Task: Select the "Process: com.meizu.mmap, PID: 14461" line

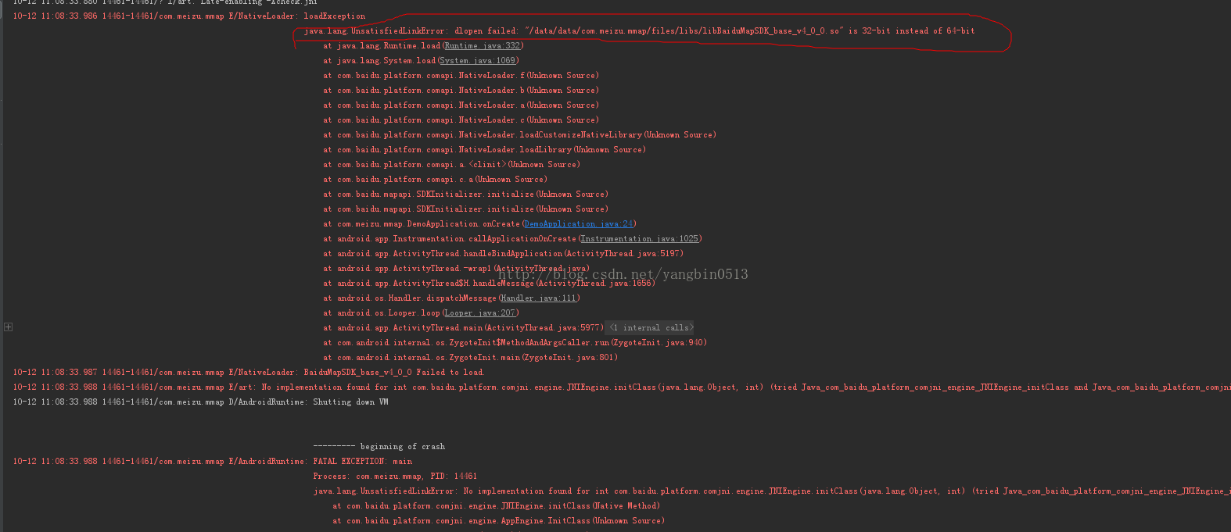Action: (396, 477)
